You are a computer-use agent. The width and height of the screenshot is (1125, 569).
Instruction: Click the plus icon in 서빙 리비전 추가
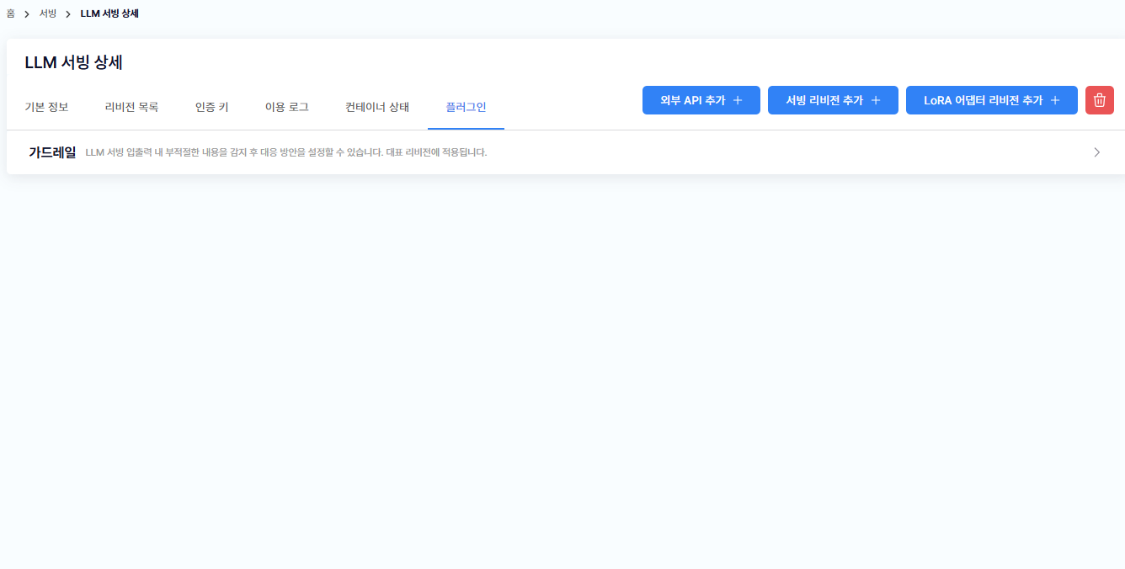coord(876,100)
